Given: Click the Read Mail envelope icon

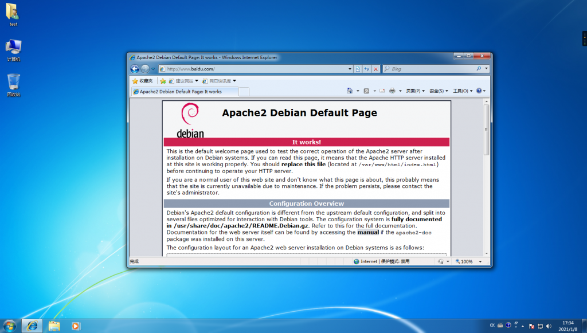Looking at the screenshot, I should [382, 91].
